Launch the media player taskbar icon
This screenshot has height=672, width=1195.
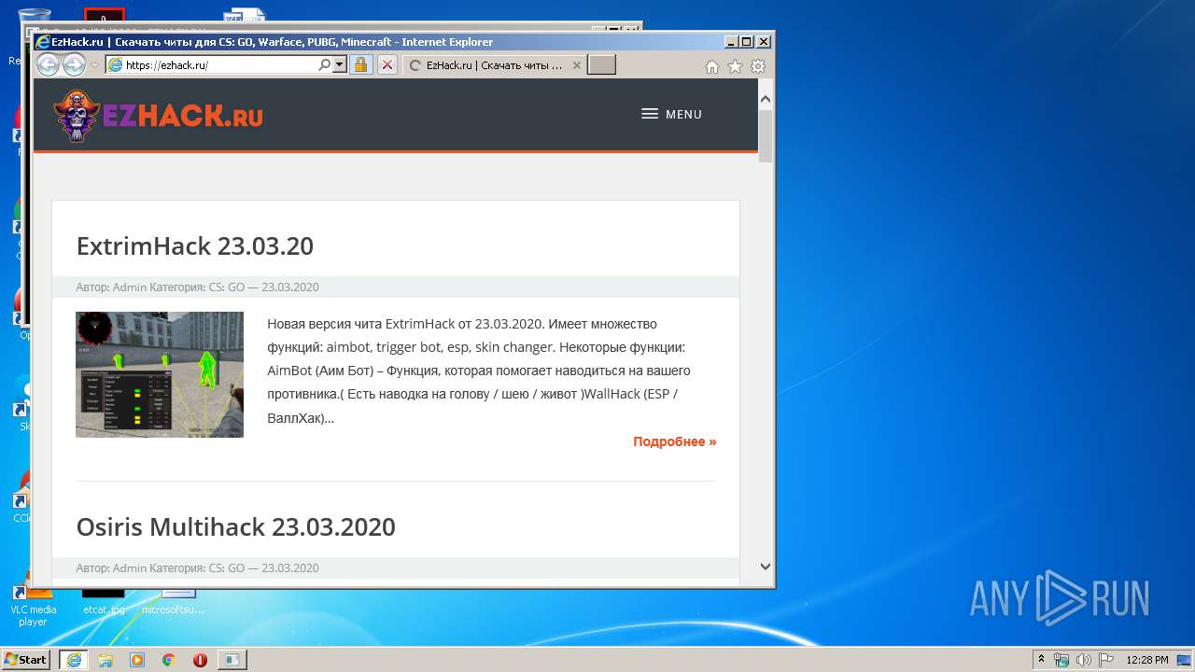(137, 660)
